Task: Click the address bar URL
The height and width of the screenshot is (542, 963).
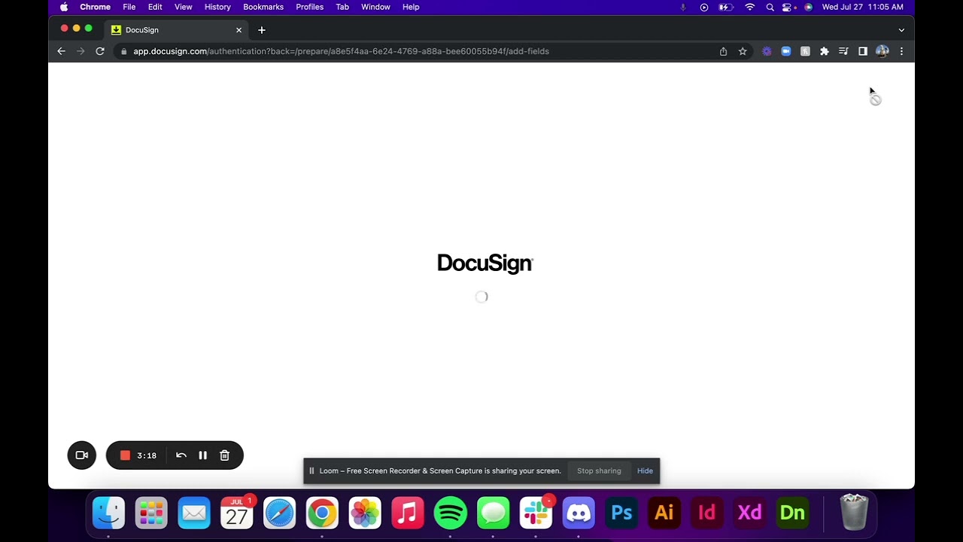Action: [341, 51]
